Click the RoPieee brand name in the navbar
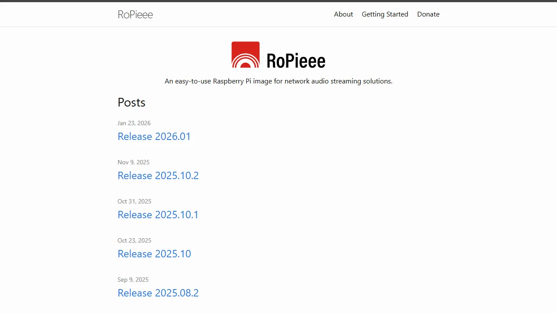Image resolution: width=557 pixels, height=313 pixels. (135, 14)
